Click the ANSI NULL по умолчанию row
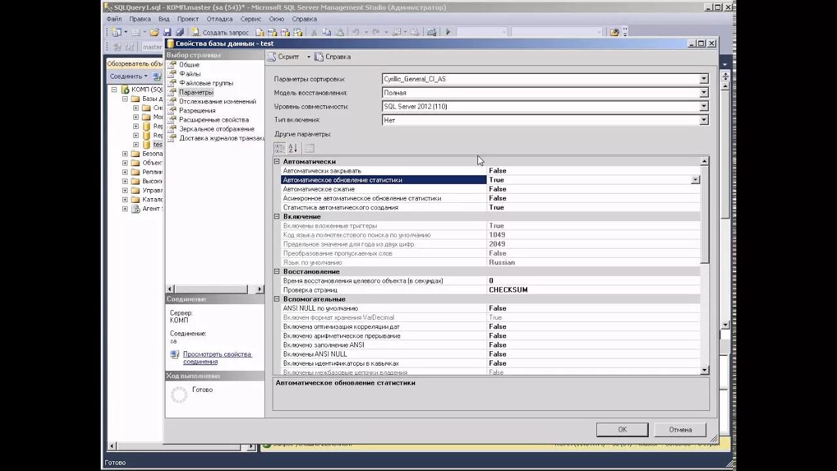 490,308
